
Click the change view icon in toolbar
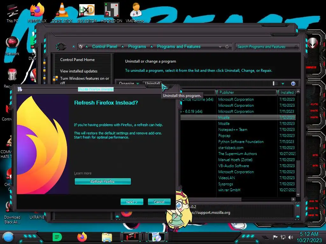(x=275, y=84)
